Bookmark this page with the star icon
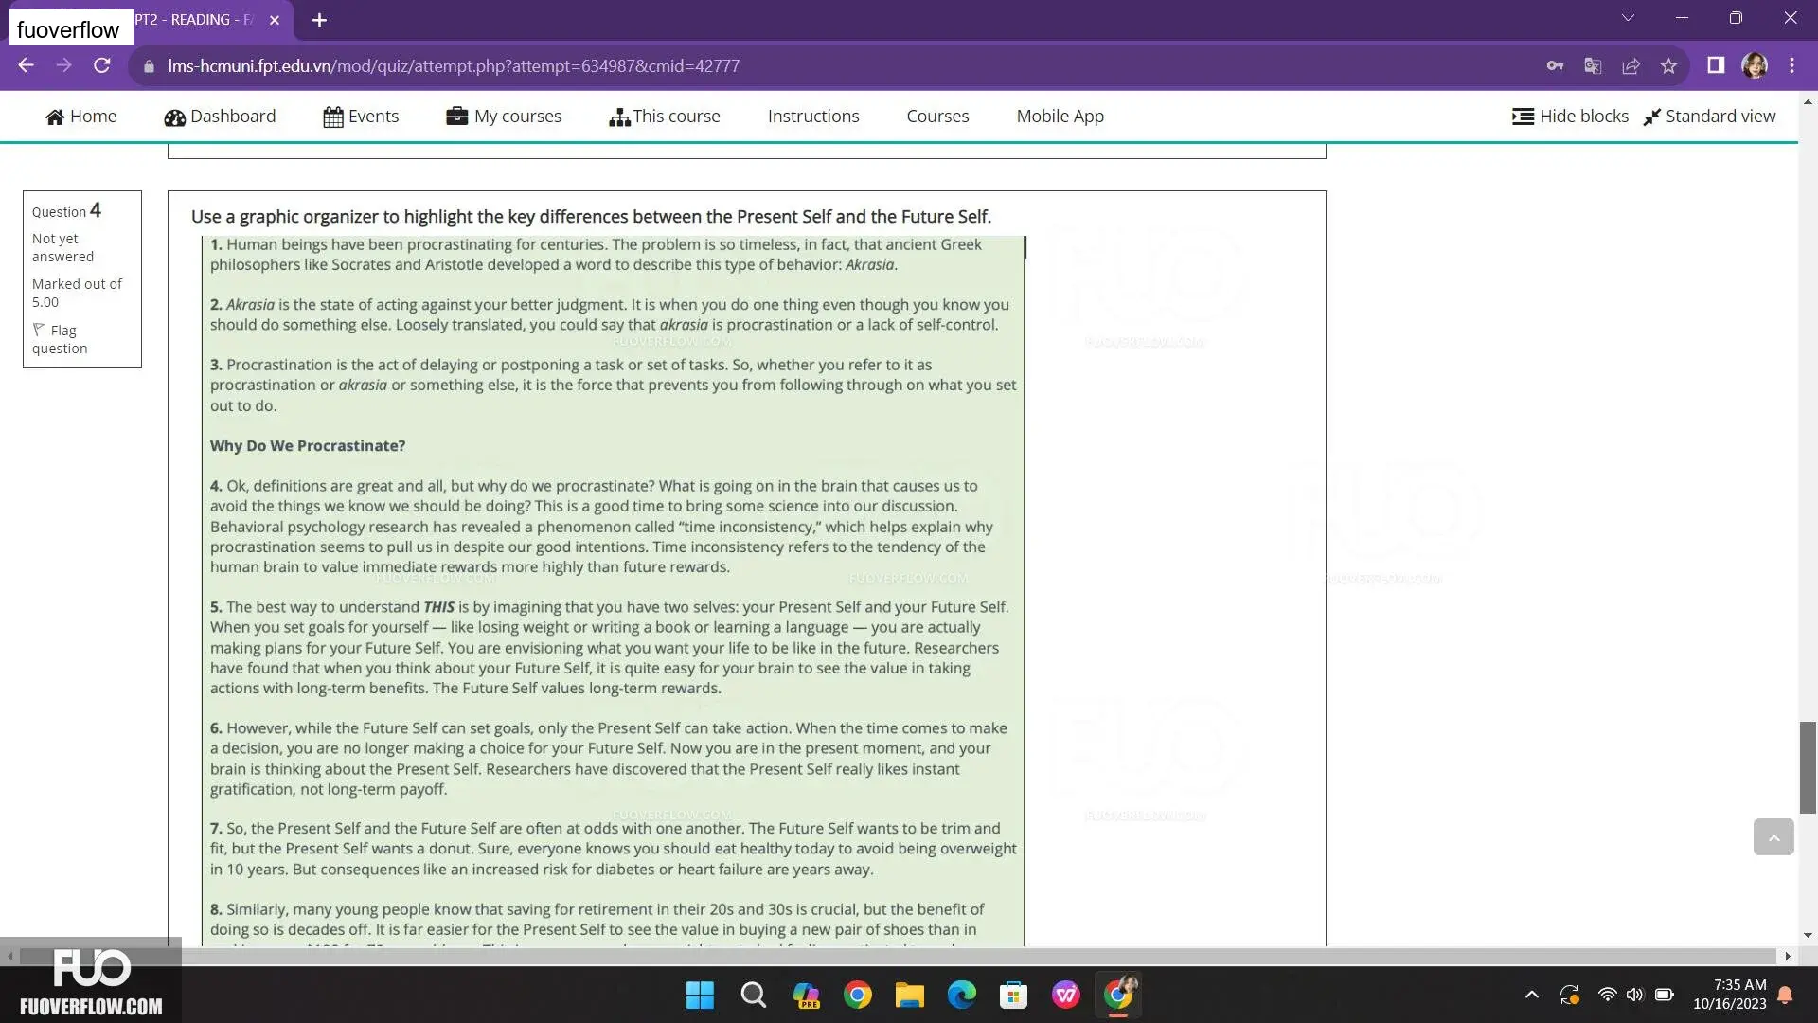The height and width of the screenshot is (1023, 1818). pos(1668,65)
